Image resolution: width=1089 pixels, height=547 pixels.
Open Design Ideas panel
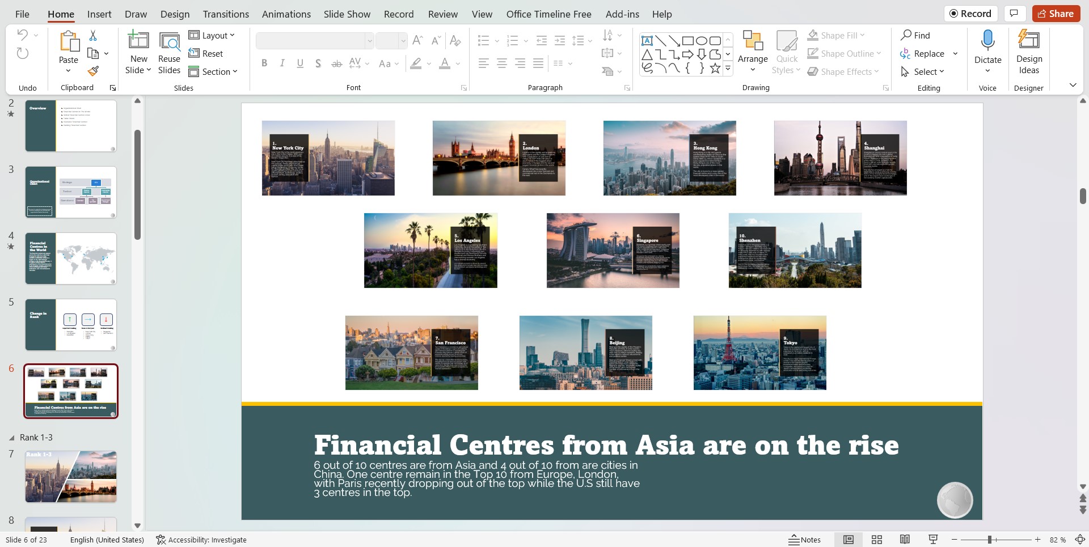(x=1029, y=51)
